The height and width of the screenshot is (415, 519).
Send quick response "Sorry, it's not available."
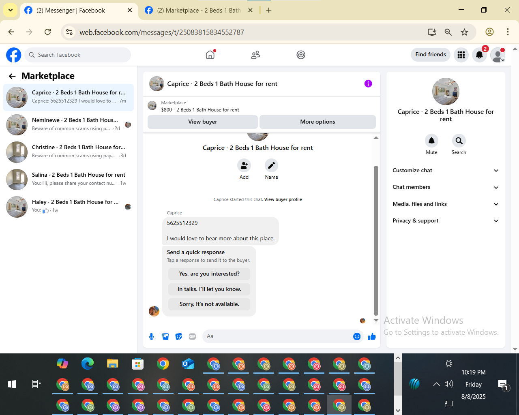click(x=209, y=304)
